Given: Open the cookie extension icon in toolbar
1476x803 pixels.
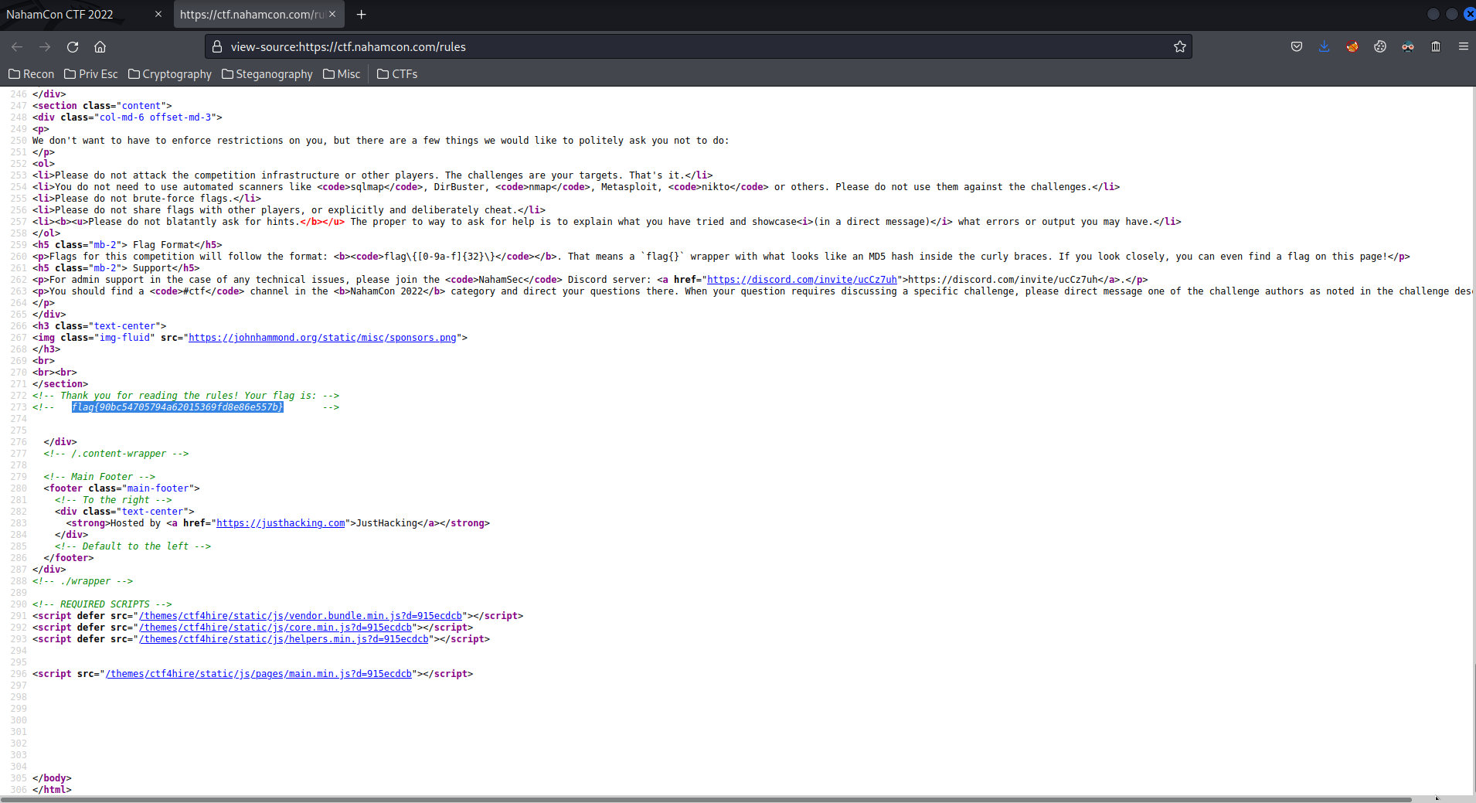Looking at the screenshot, I should (1380, 47).
